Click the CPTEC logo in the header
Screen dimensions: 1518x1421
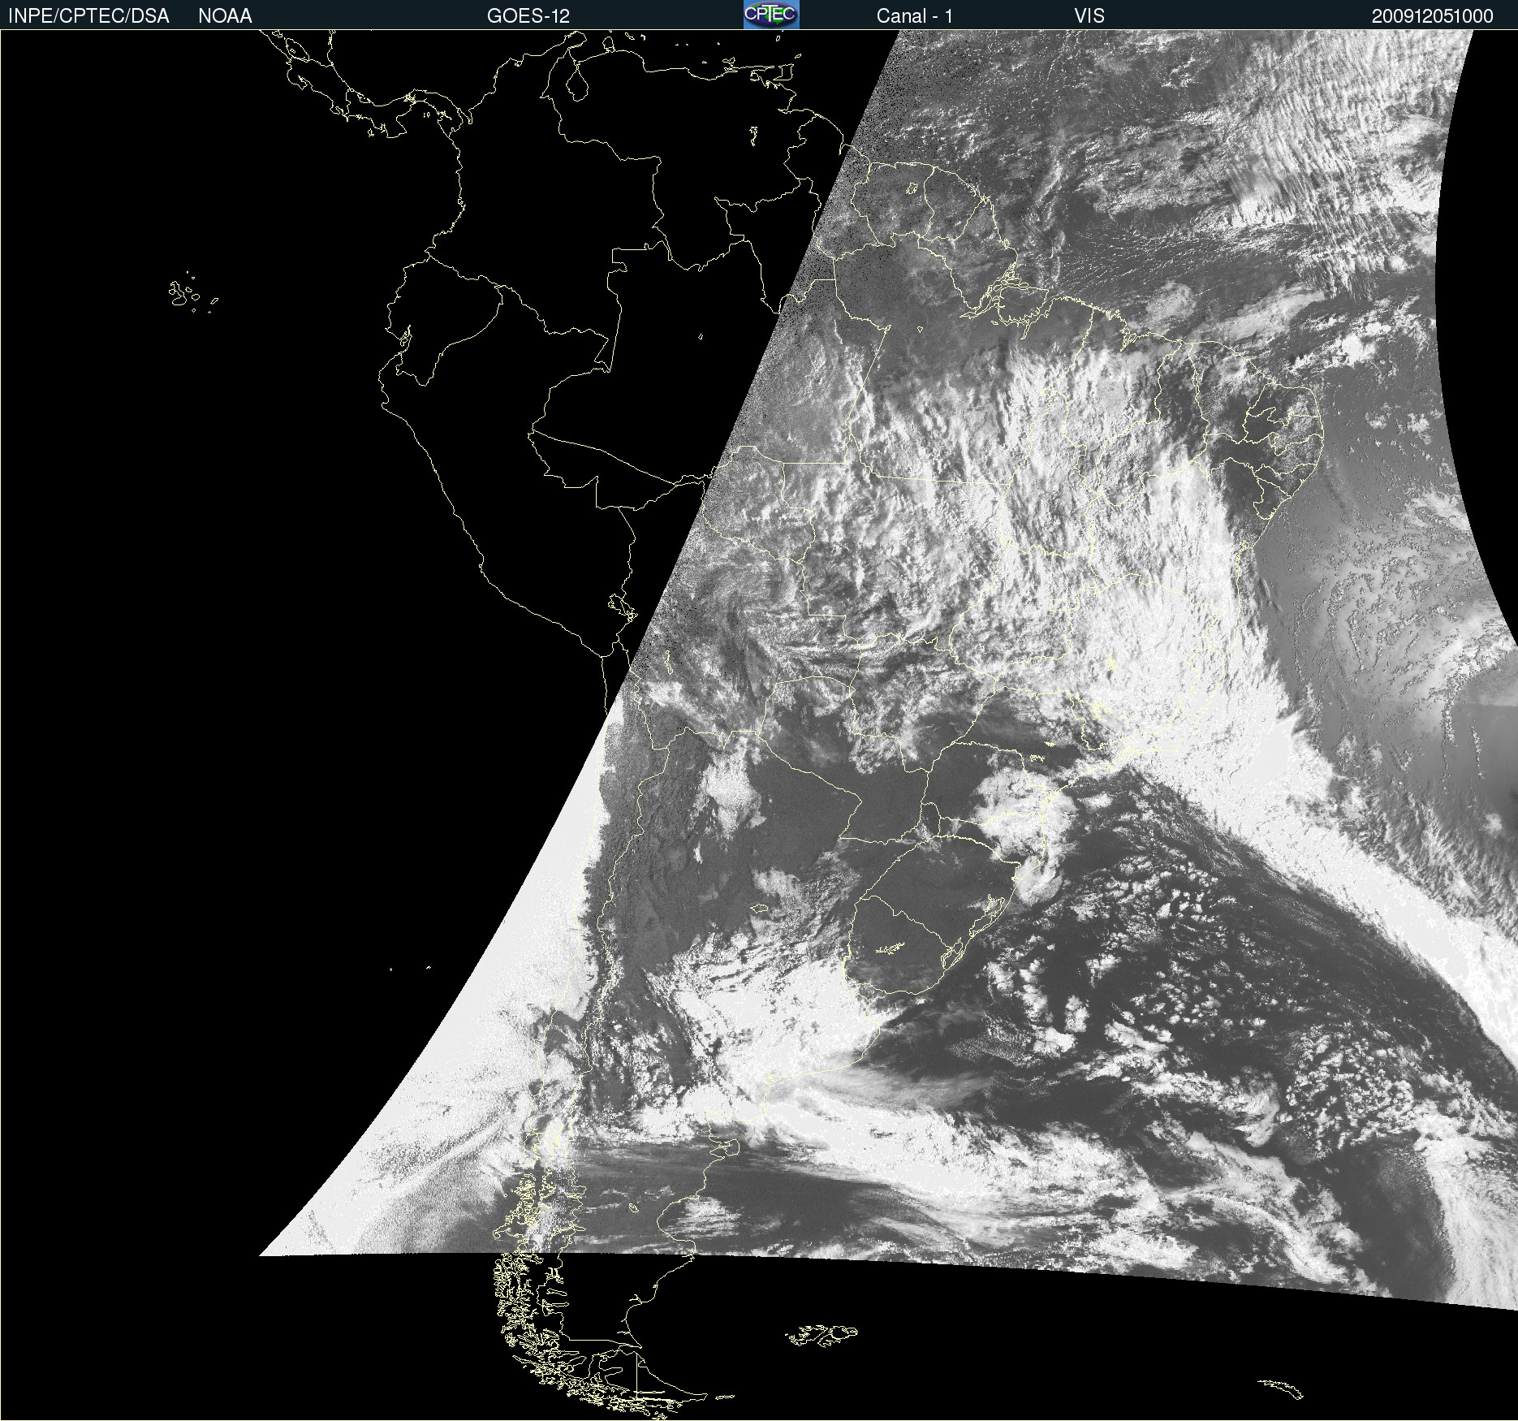click(771, 15)
